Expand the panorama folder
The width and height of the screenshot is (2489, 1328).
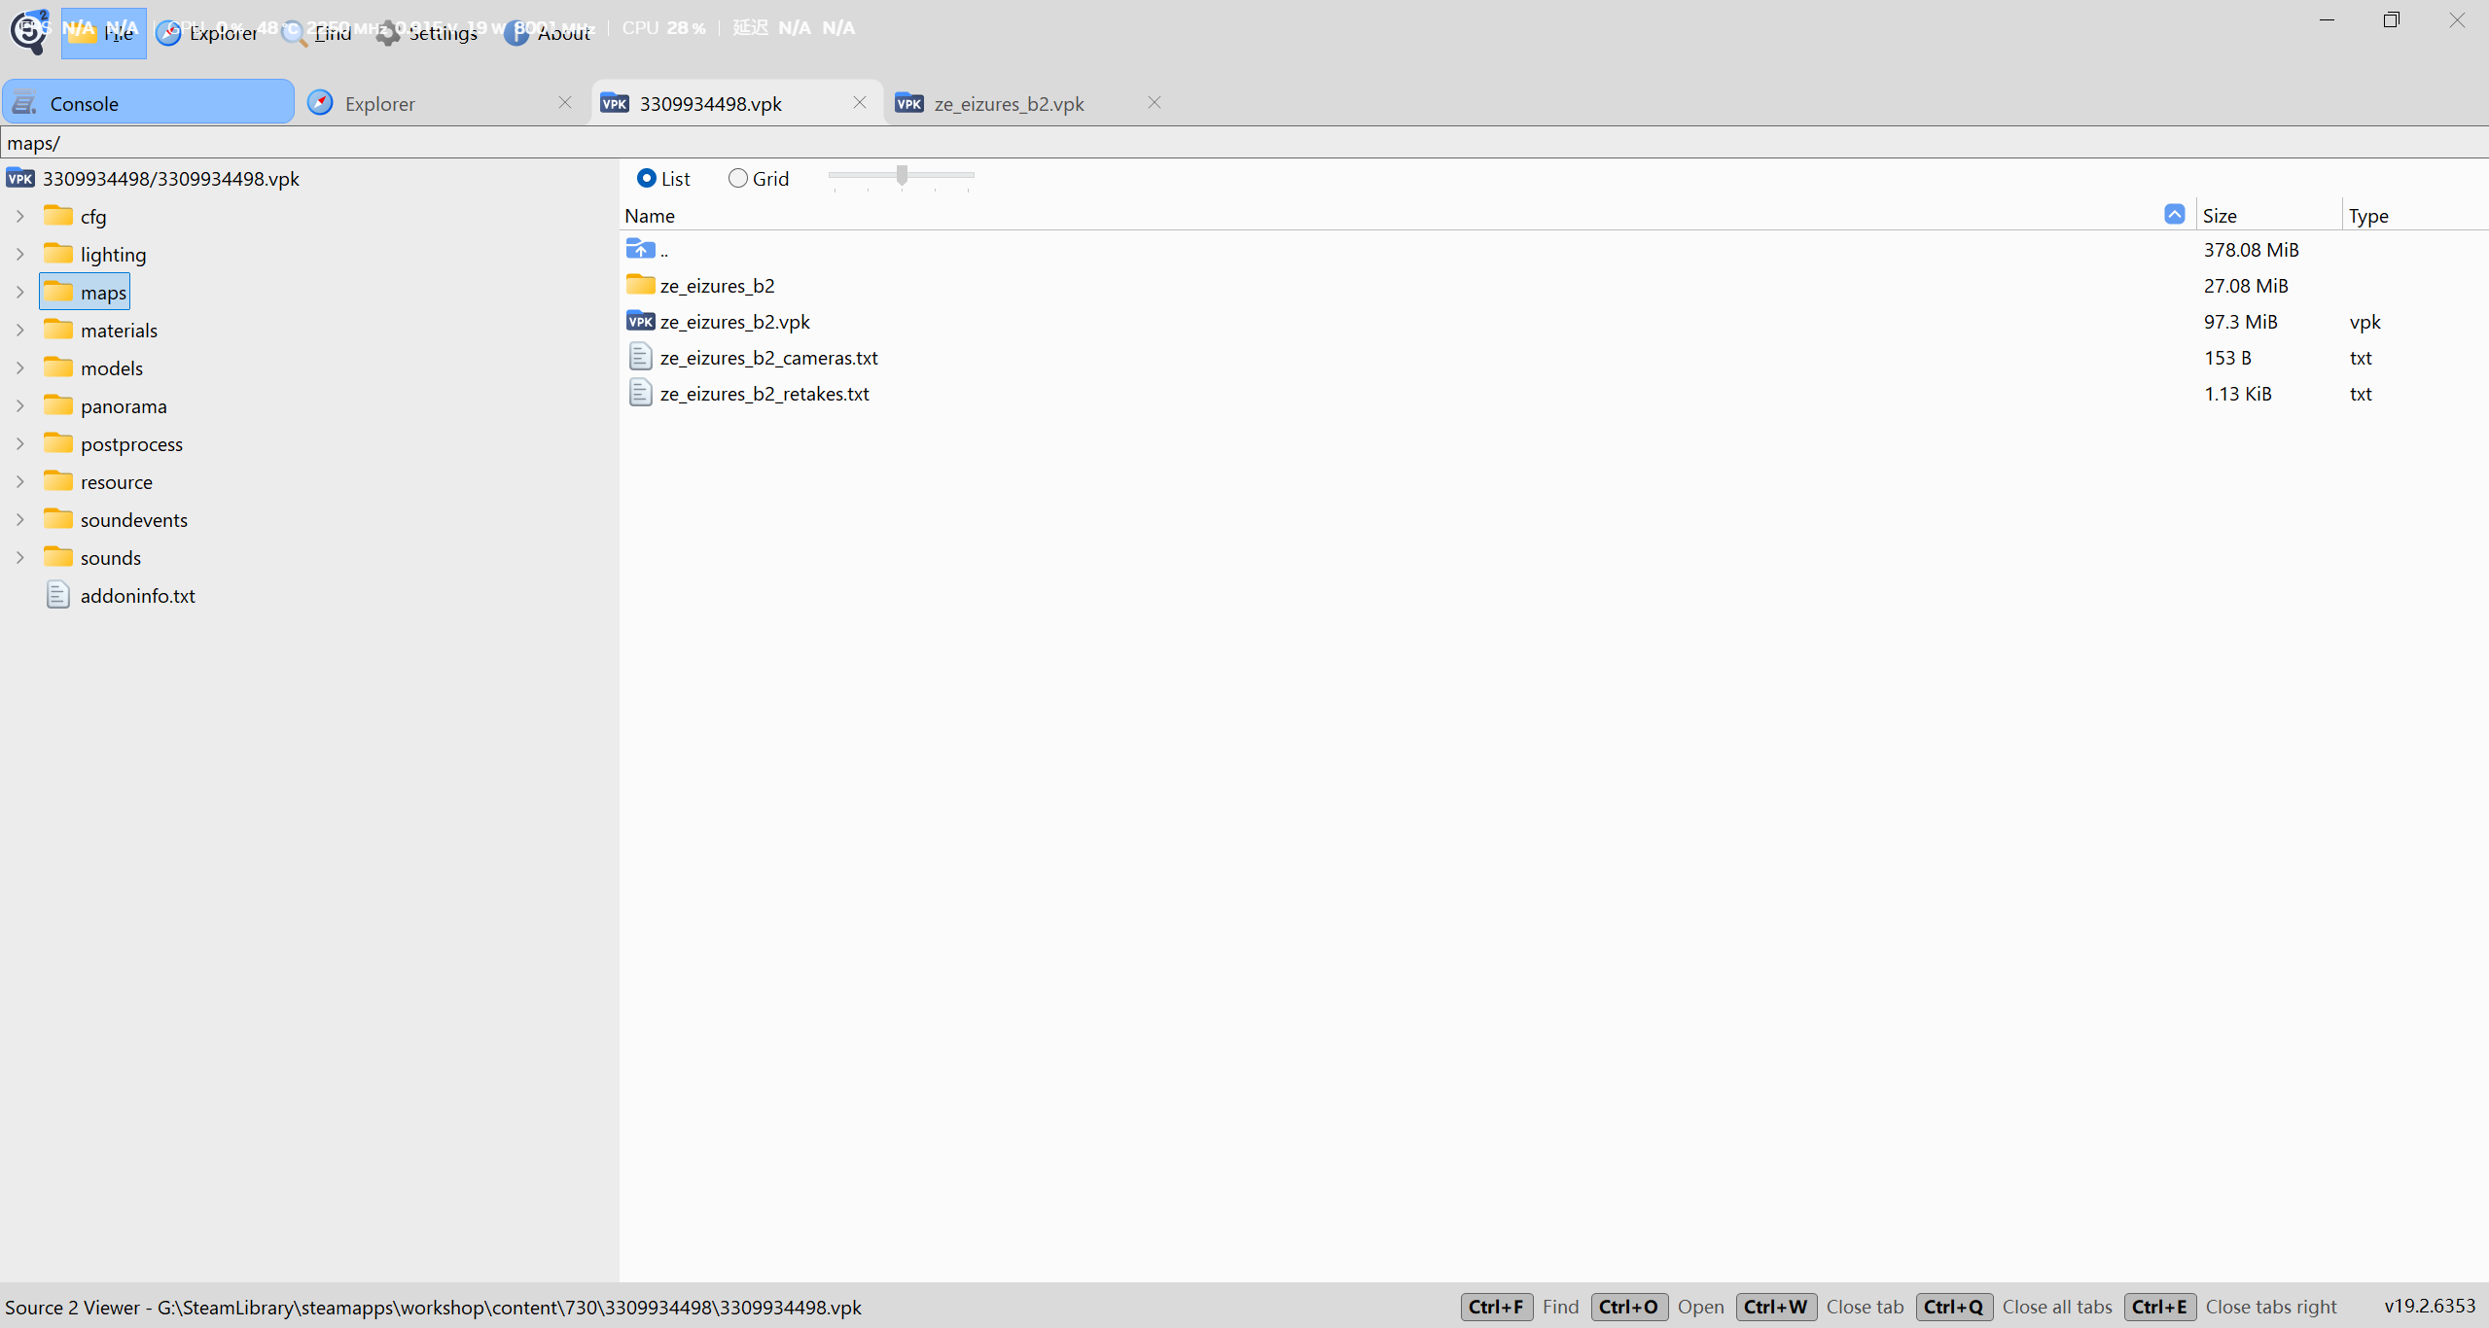pos(19,405)
